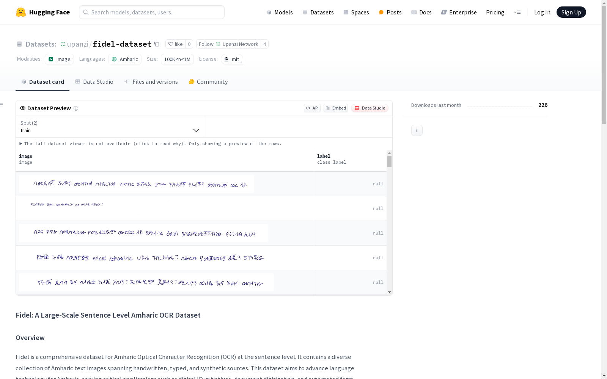
Task: Click the Fidel dataset title heading
Action: [108, 315]
